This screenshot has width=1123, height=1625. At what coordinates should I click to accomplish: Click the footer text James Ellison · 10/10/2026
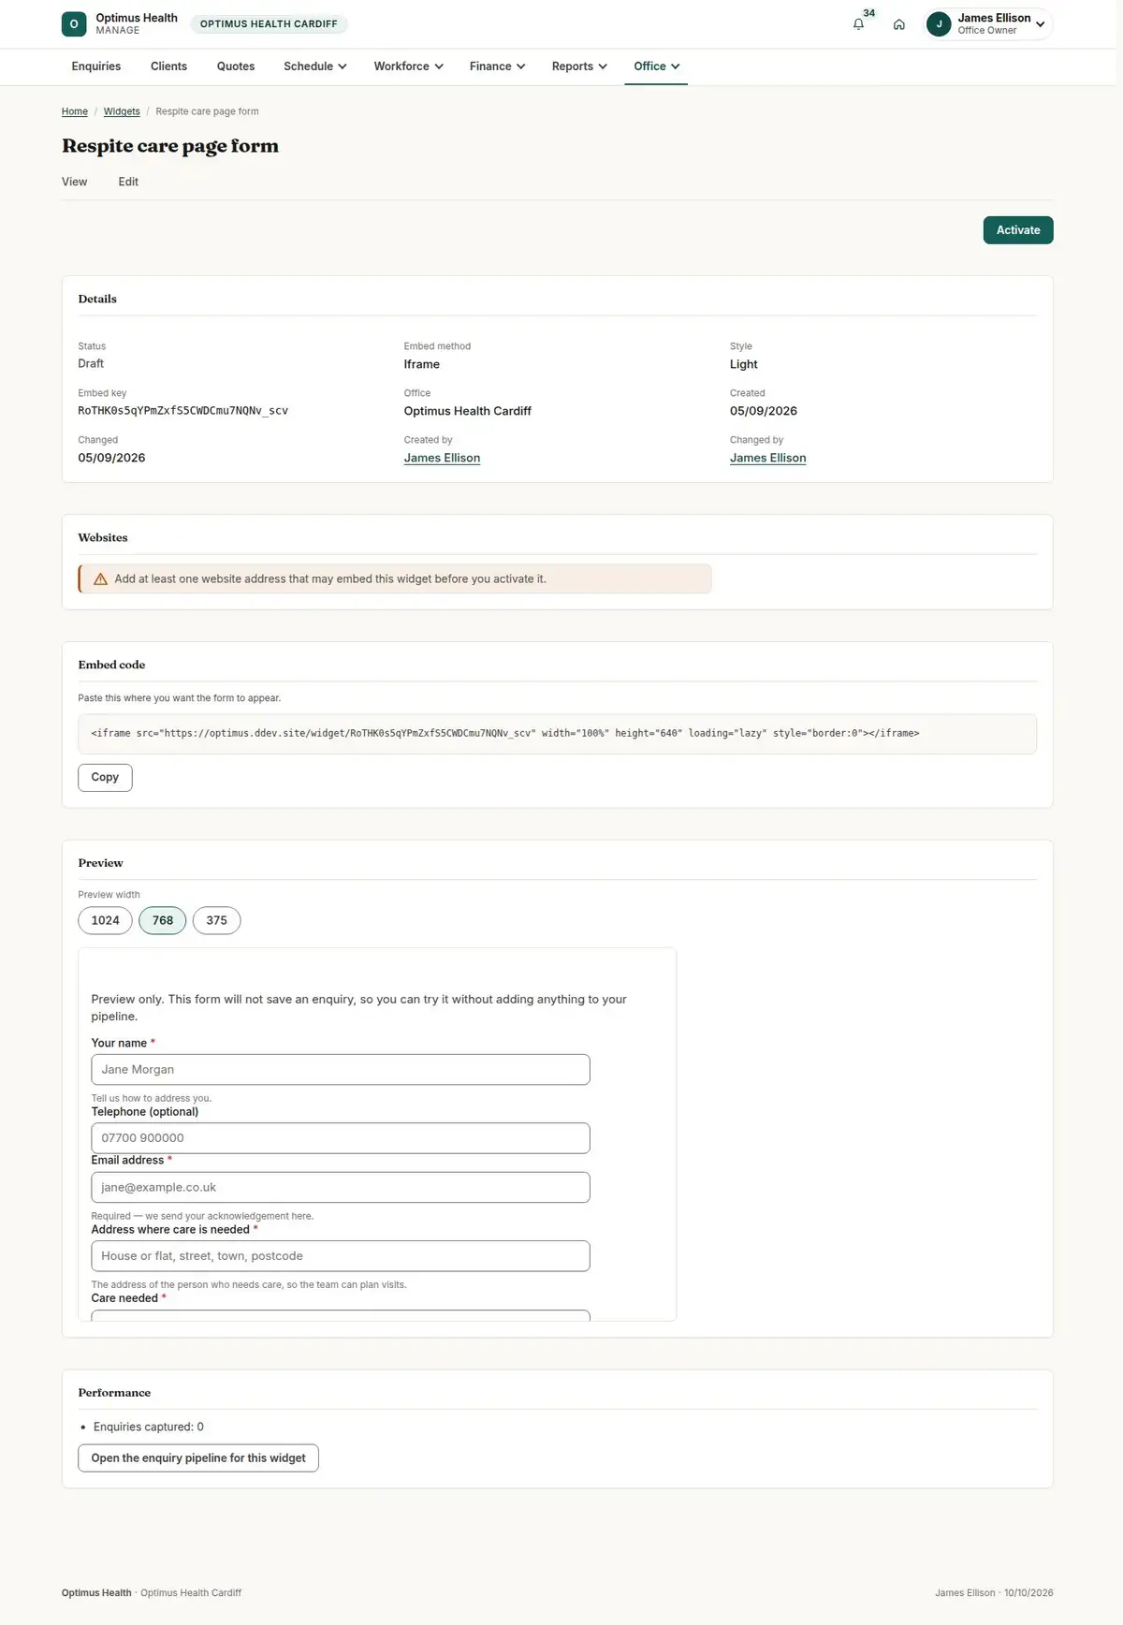994,1593
